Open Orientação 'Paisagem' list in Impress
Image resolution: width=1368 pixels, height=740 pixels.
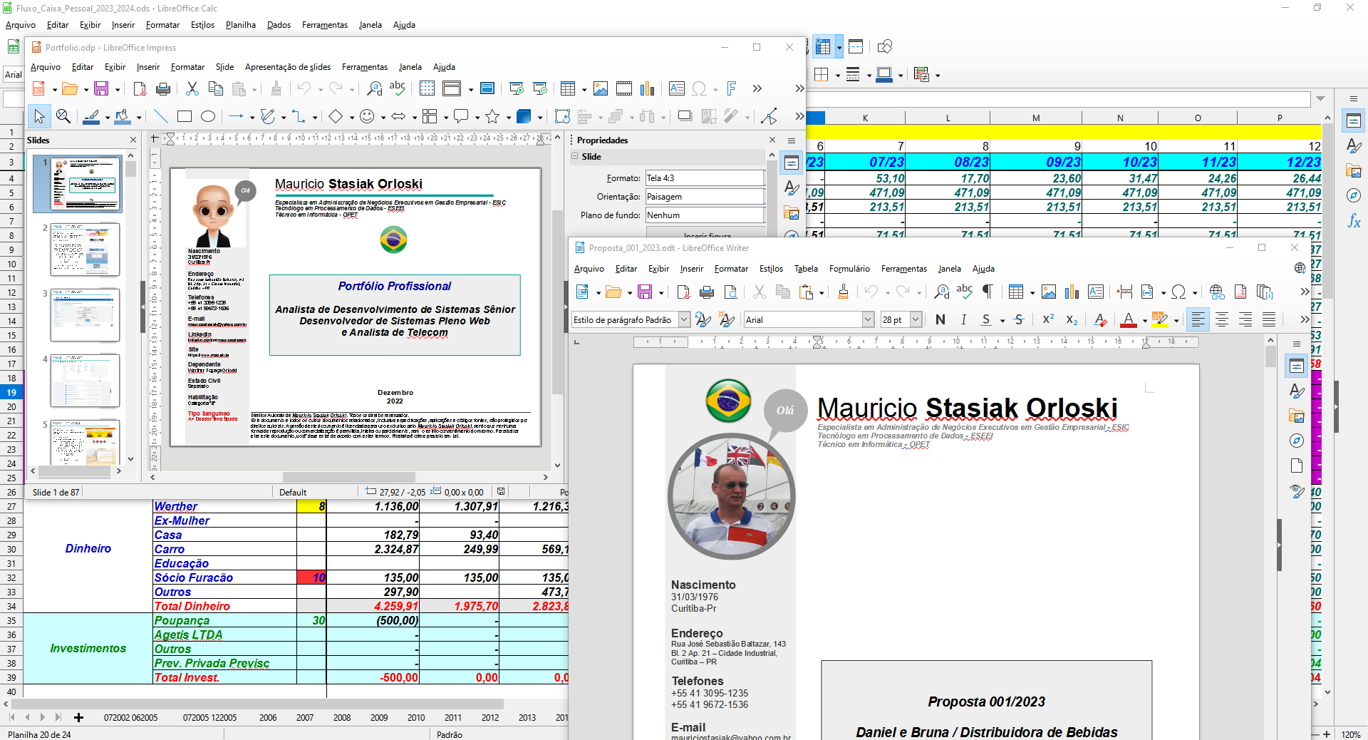click(x=705, y=197)
